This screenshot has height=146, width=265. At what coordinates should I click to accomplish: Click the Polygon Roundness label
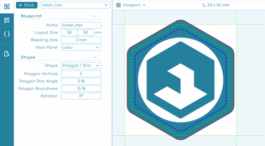(38, 89)
